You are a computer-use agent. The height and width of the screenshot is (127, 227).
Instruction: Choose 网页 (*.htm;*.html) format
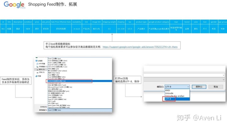tap(54, 73)
